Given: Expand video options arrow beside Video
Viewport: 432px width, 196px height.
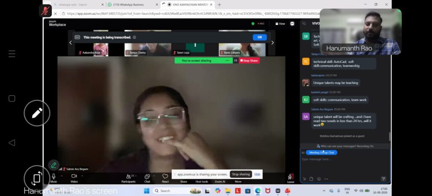Looking at the screenshot, I should (82, 176).
